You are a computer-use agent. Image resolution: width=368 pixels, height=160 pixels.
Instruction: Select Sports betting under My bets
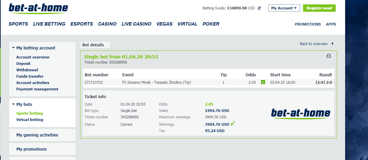click(x=30, y=113)
